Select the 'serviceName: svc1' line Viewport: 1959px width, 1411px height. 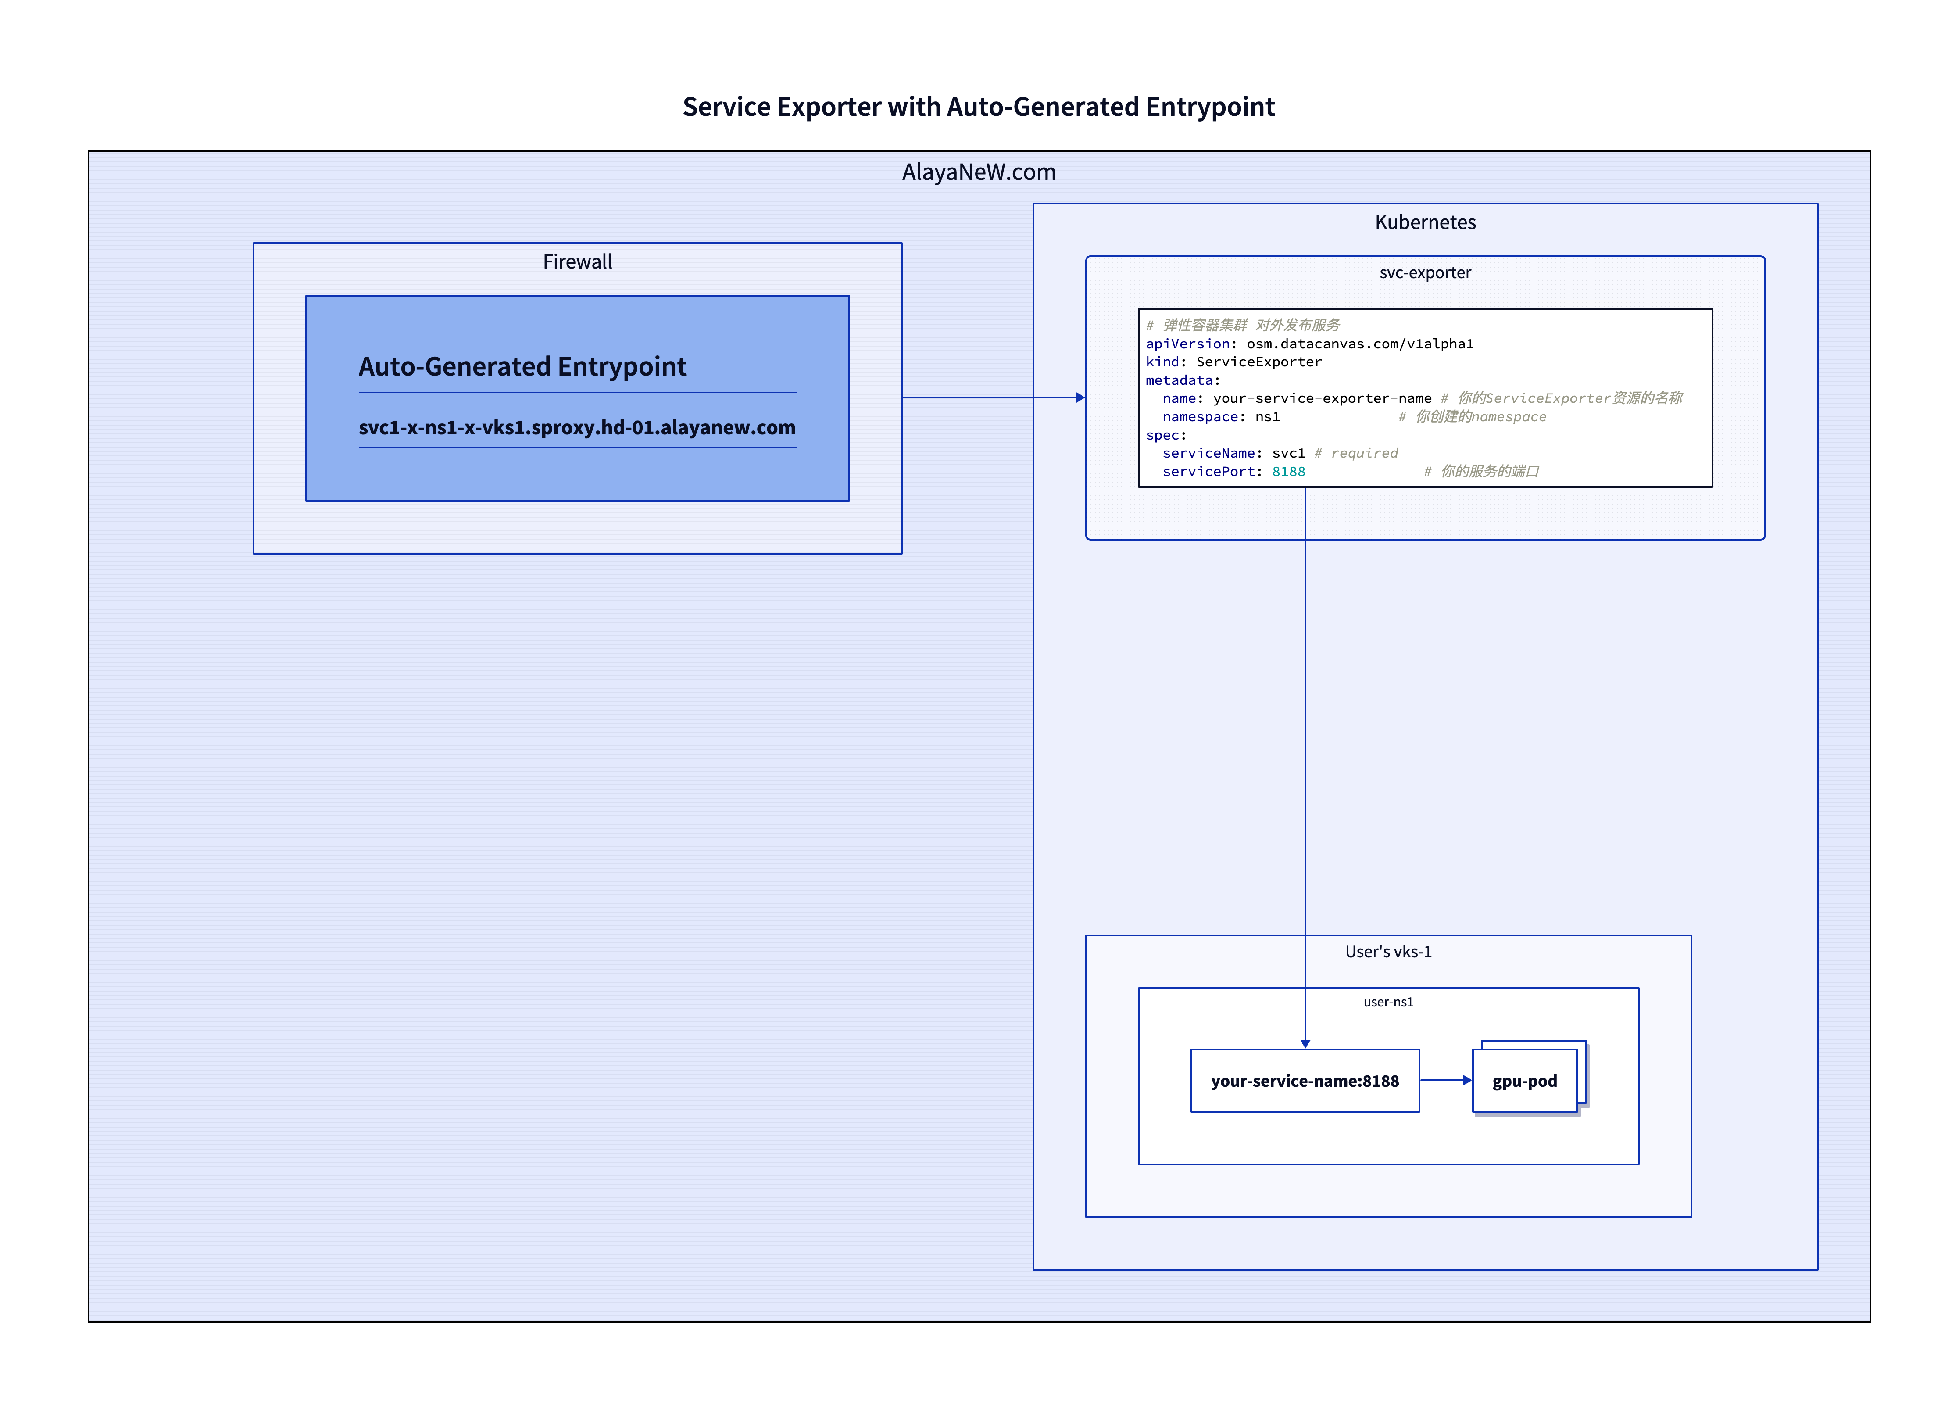pyautogui.click(x=1233, y=454)
